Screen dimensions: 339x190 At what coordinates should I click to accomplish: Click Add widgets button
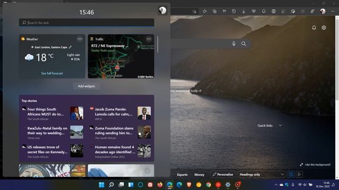[86, 86]
